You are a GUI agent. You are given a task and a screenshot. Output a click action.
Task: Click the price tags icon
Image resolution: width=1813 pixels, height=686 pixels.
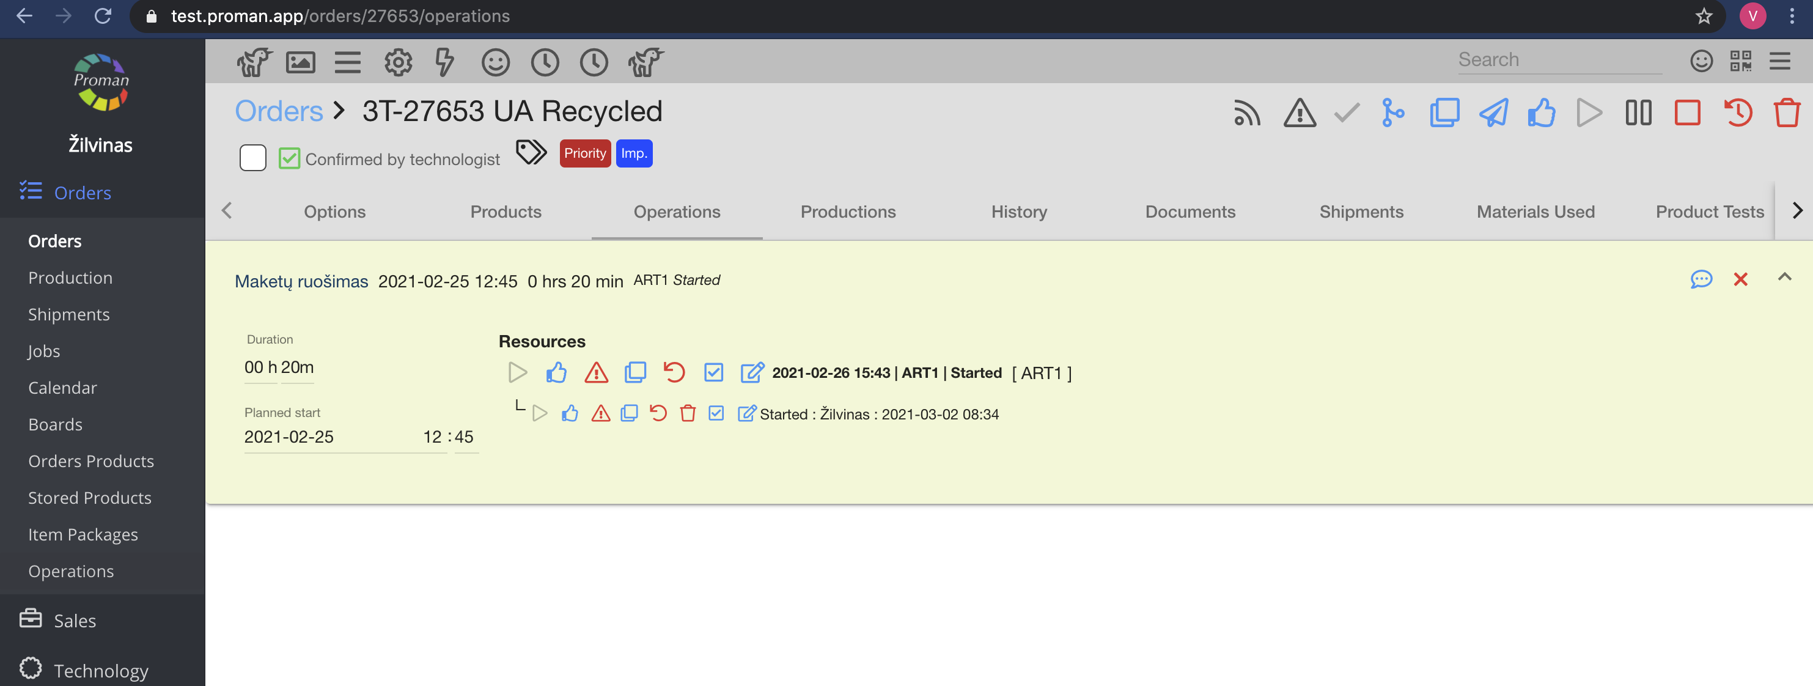tap(531, 152)
